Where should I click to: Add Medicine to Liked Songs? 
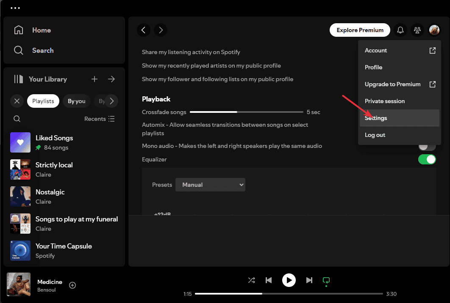tap(72, 285)
